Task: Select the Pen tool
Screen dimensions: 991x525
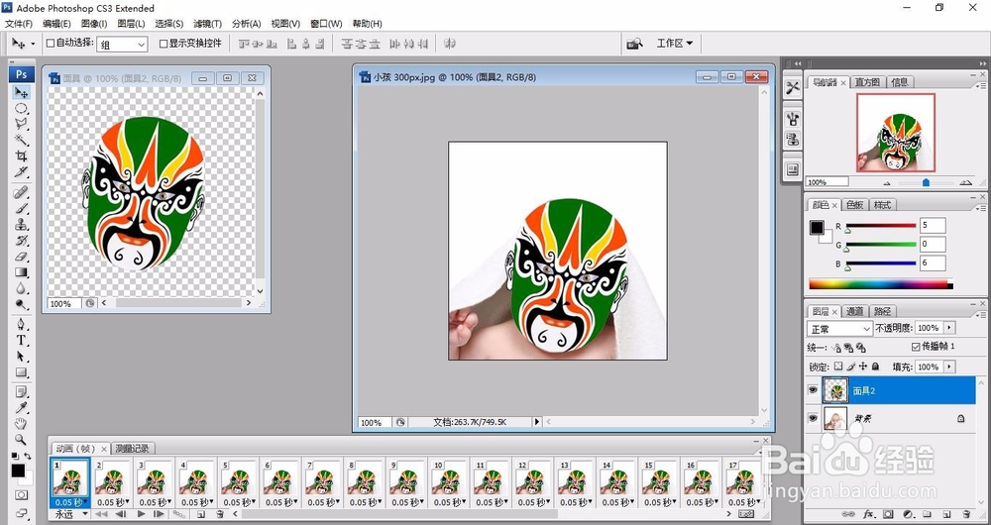Action: [21, 324]
